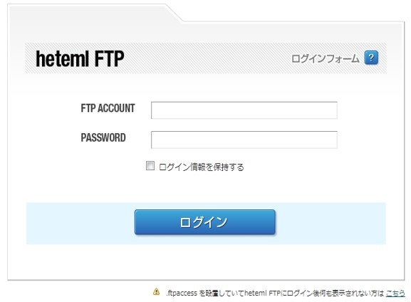
Task: Enable the ログイン情報を保持する checkbox
Action: coord(150,166)
